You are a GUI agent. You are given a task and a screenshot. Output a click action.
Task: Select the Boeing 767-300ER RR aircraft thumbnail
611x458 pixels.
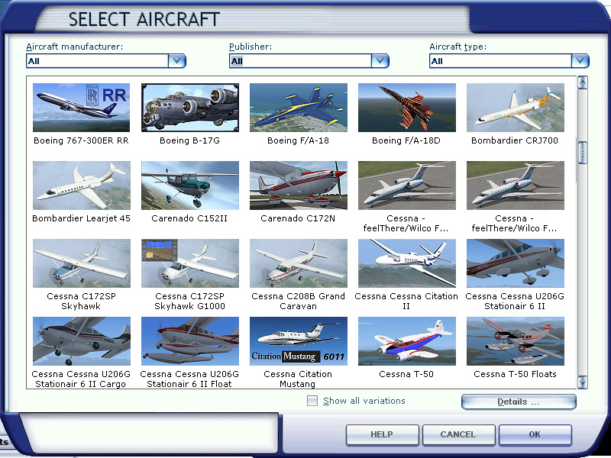81,108
